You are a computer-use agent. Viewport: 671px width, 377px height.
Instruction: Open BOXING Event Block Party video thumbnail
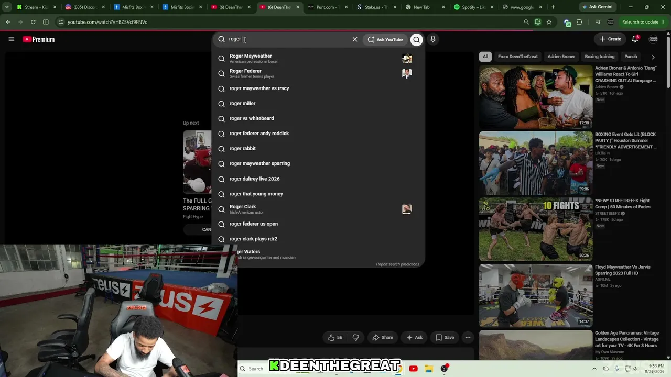[x=536, y=163]
